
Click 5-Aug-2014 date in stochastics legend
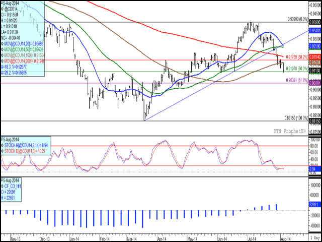click(11, 139)
